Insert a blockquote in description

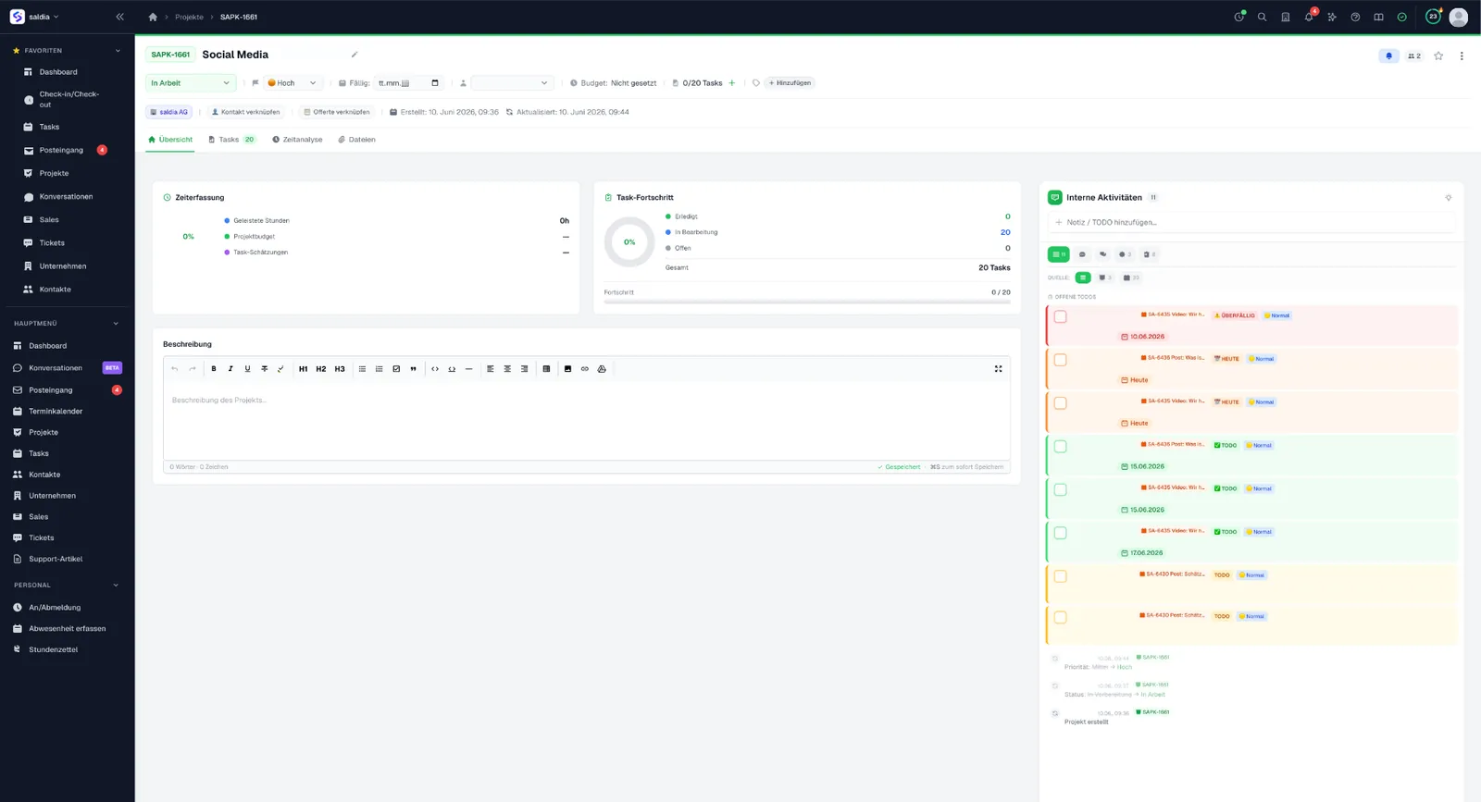[413, 368]
